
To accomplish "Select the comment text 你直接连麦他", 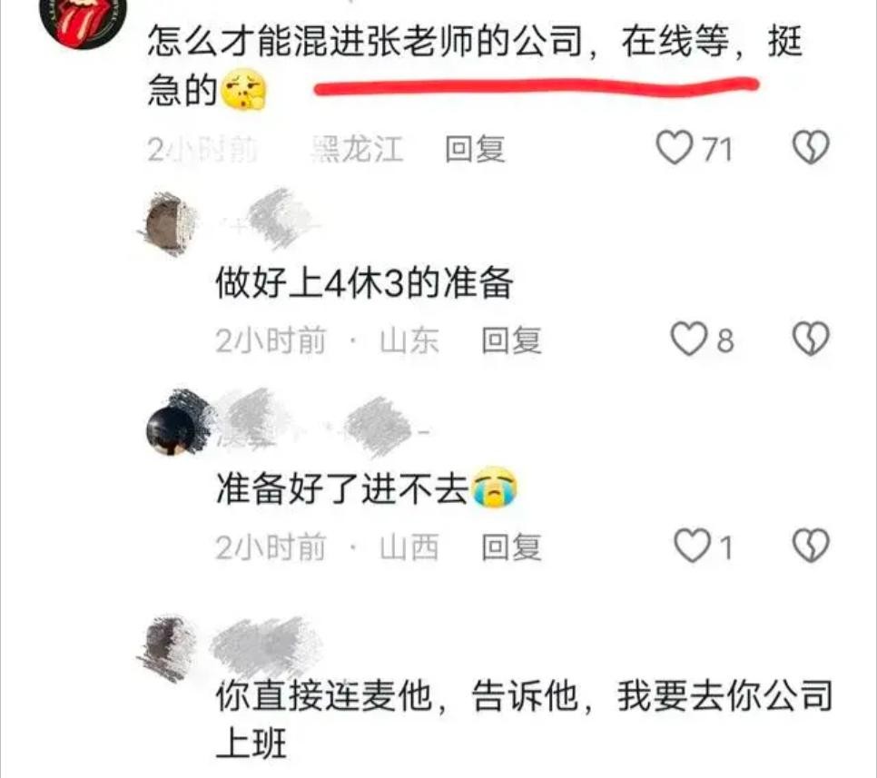I will (x=324, y=697).
